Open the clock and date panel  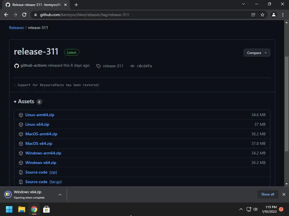pos(269,209)
